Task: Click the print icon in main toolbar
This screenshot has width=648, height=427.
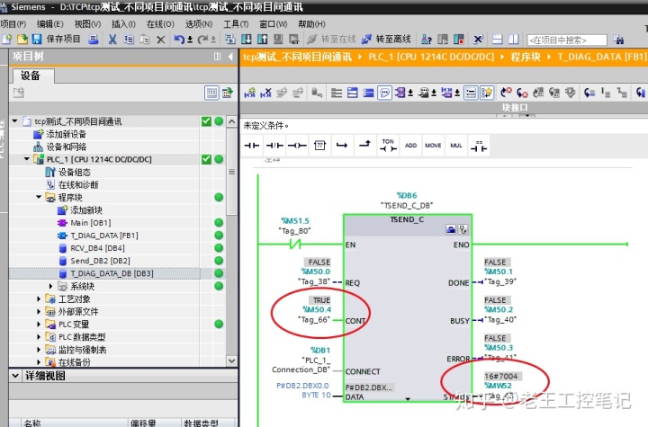Action: [x=94, y=40]
